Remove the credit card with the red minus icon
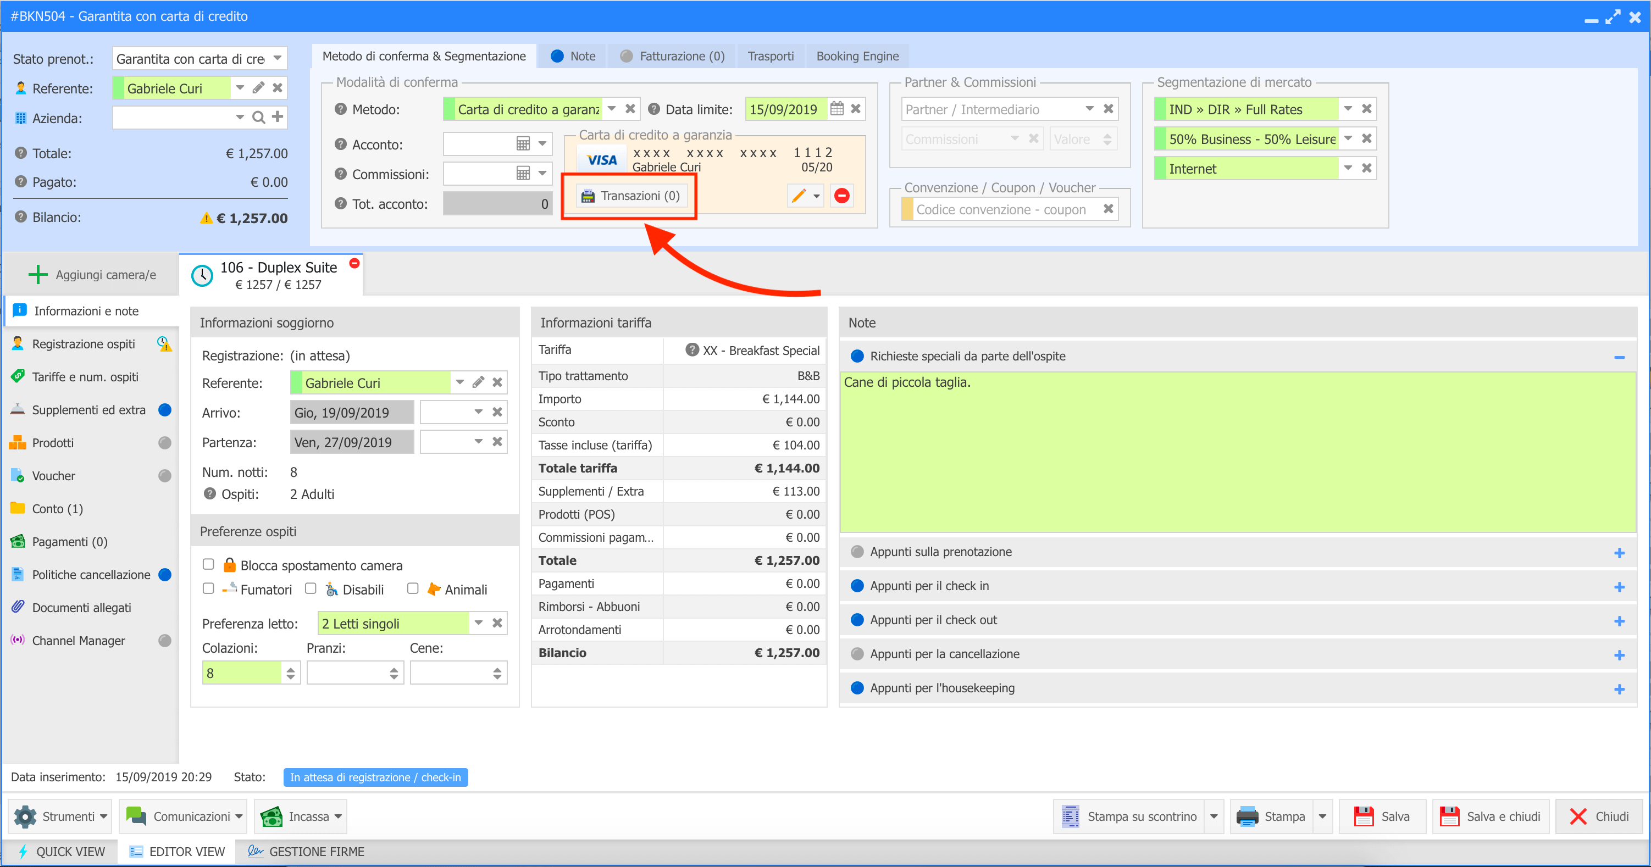1651x867 pixels. tap(841, 196)
